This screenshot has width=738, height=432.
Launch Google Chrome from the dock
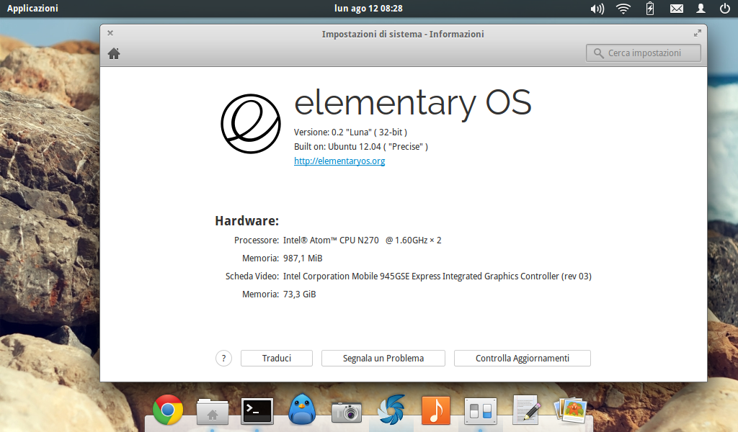coord(168,410)
